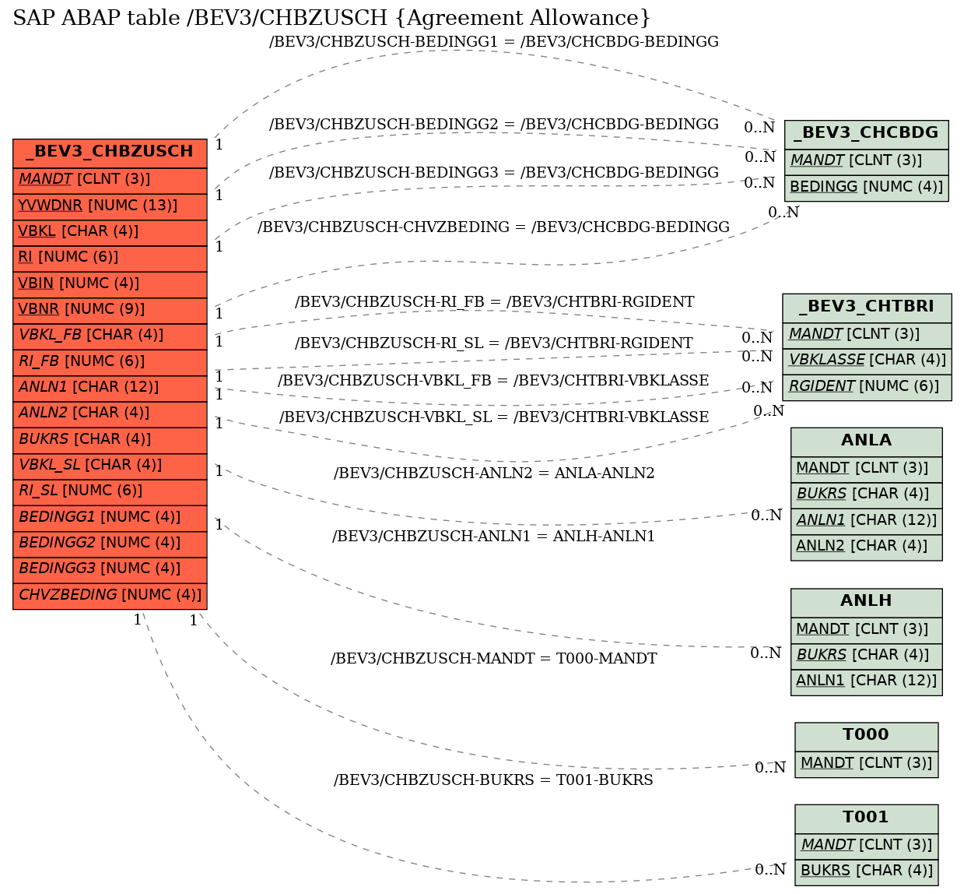964x894 pixels.
Task: Select BUKRS field in ANLH table
Action: pyautogui.click(x=867, y=656)
